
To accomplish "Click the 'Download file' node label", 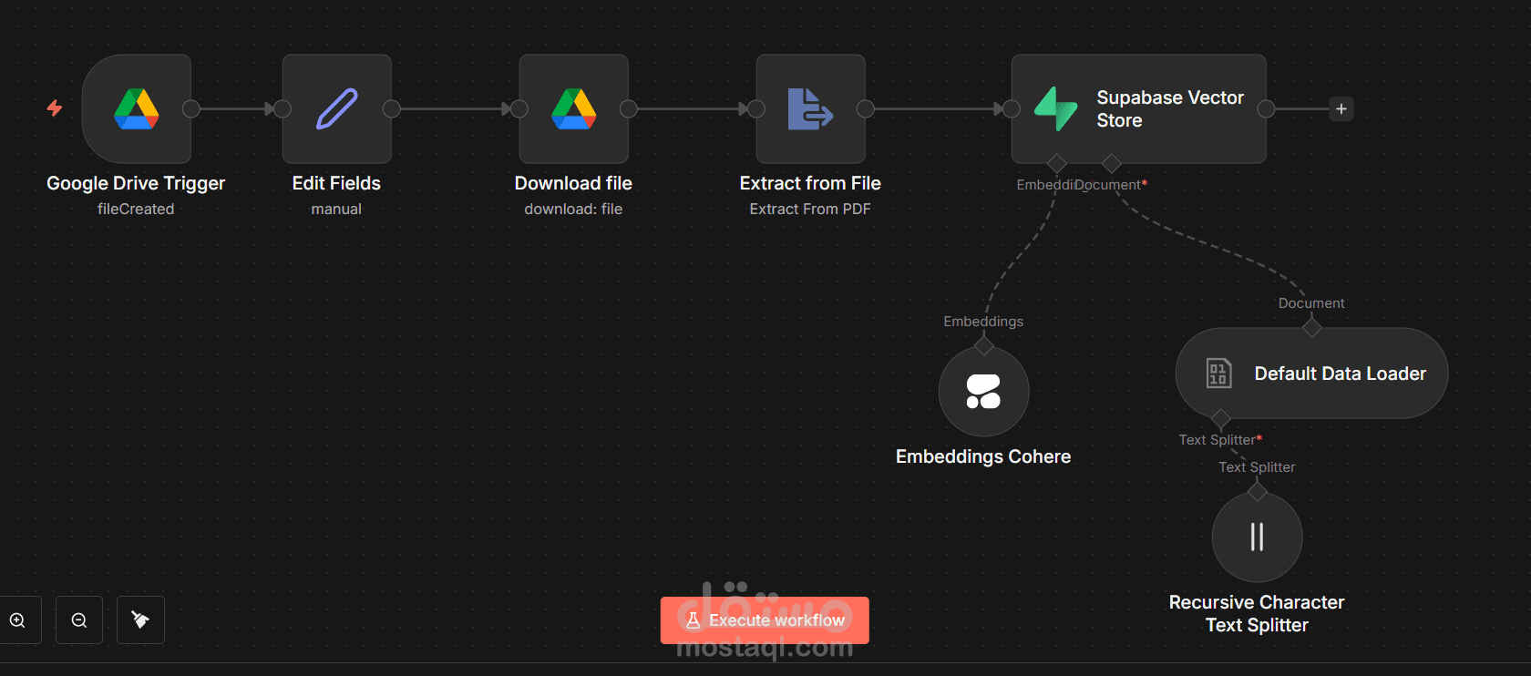I will click(573, 183).
